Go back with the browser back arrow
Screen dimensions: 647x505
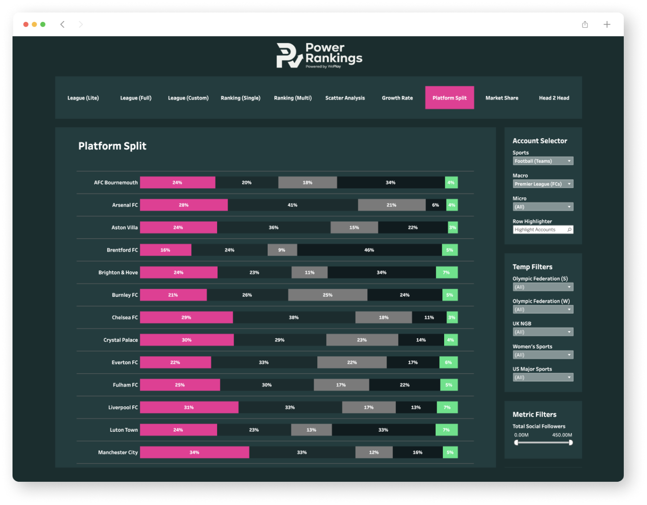click(63, 24)
